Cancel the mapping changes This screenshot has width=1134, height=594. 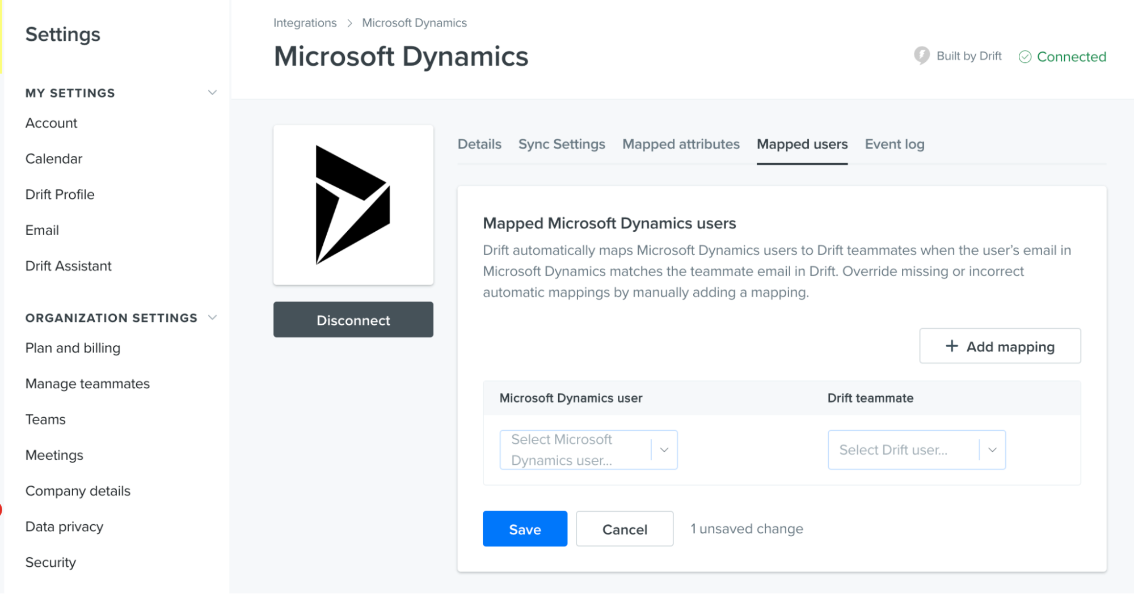(625, 529)
